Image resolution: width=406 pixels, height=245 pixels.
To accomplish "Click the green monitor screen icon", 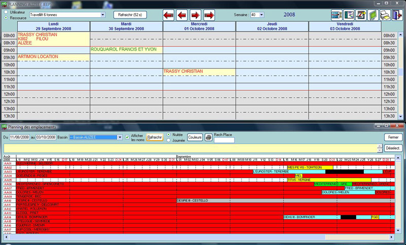I will (374, 15).
